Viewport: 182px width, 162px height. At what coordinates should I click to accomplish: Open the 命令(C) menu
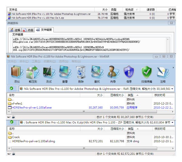tap(24, 61)
